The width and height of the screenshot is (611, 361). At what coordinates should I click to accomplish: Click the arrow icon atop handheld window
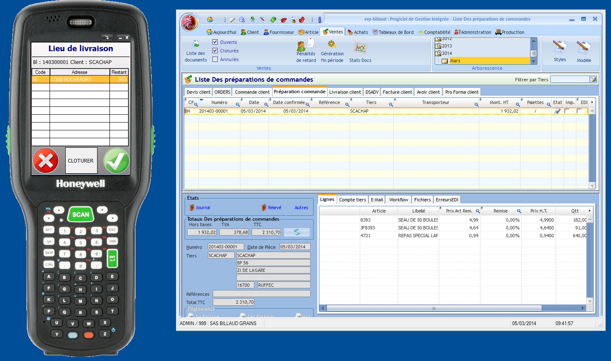(107, 38)
